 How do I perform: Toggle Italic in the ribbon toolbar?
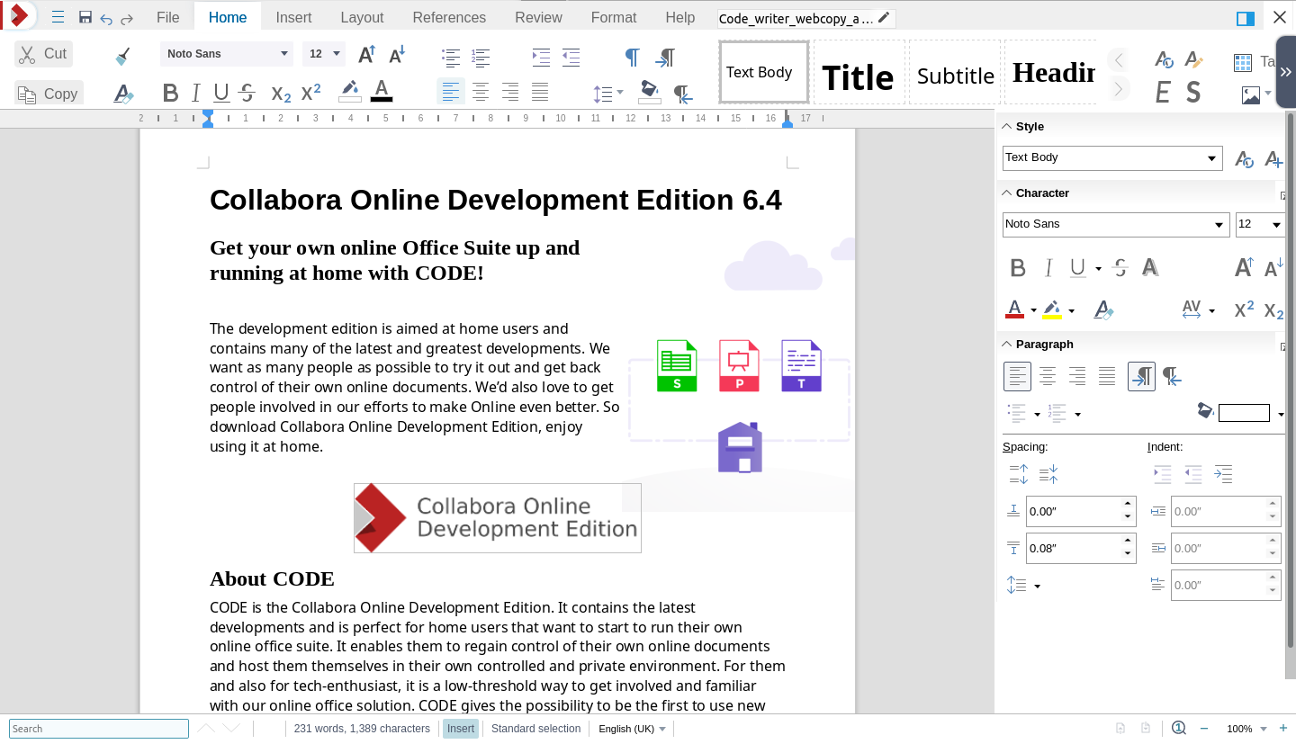195,93
